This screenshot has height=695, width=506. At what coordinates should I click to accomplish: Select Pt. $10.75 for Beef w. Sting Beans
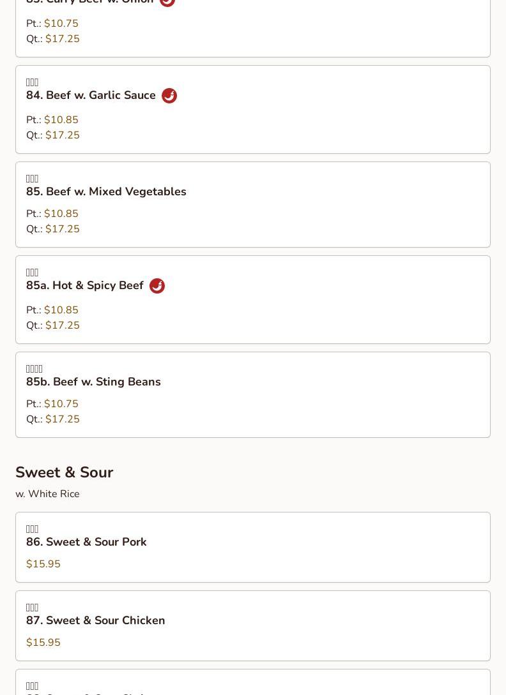[x=52, y=404]
